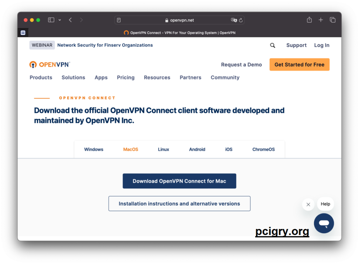The height and width of the screenshot is (264, 359).
Task: Click the Help label bubble
Action: click(x=325, y=204)
